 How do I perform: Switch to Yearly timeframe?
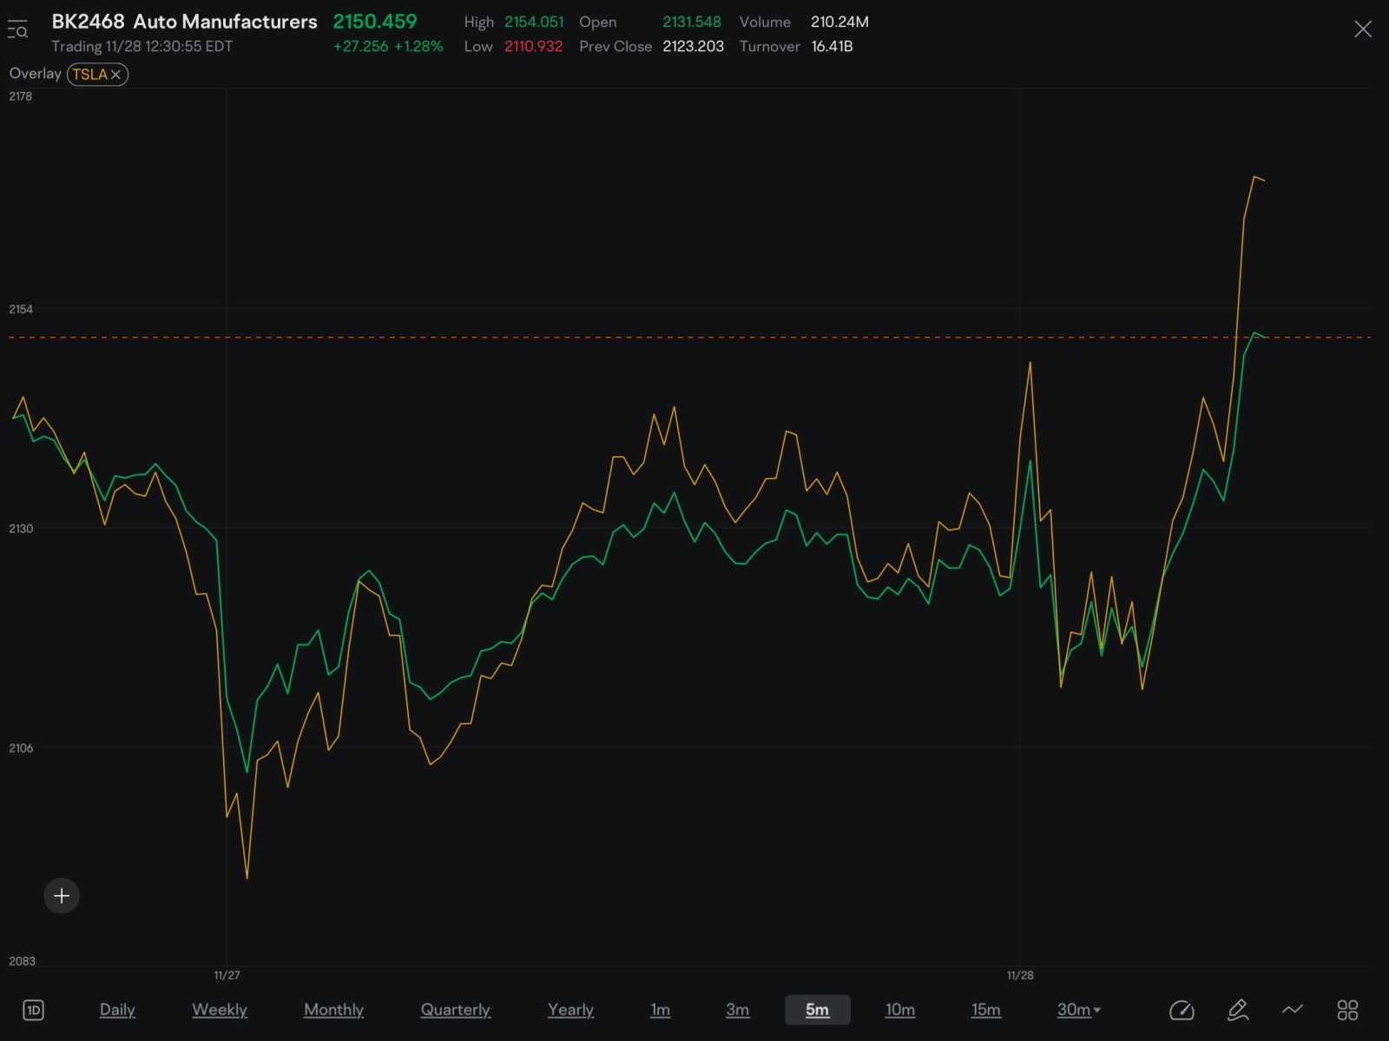(x=570, y=1010)
